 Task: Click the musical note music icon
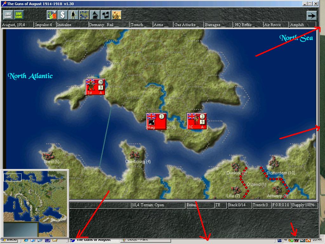click(106, 15)
